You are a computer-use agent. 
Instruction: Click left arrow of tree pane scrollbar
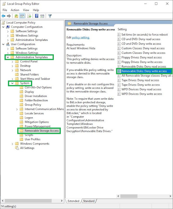[x=3, y=201]
